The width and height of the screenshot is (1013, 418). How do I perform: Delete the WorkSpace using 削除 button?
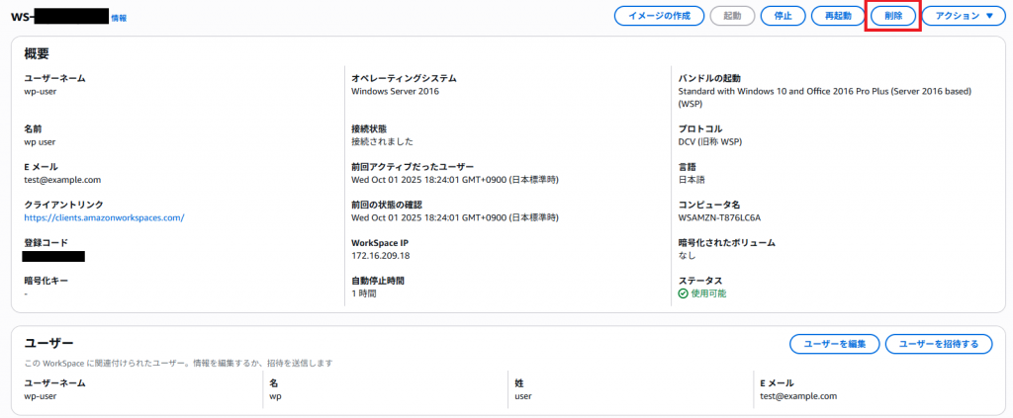pos(893,16)
